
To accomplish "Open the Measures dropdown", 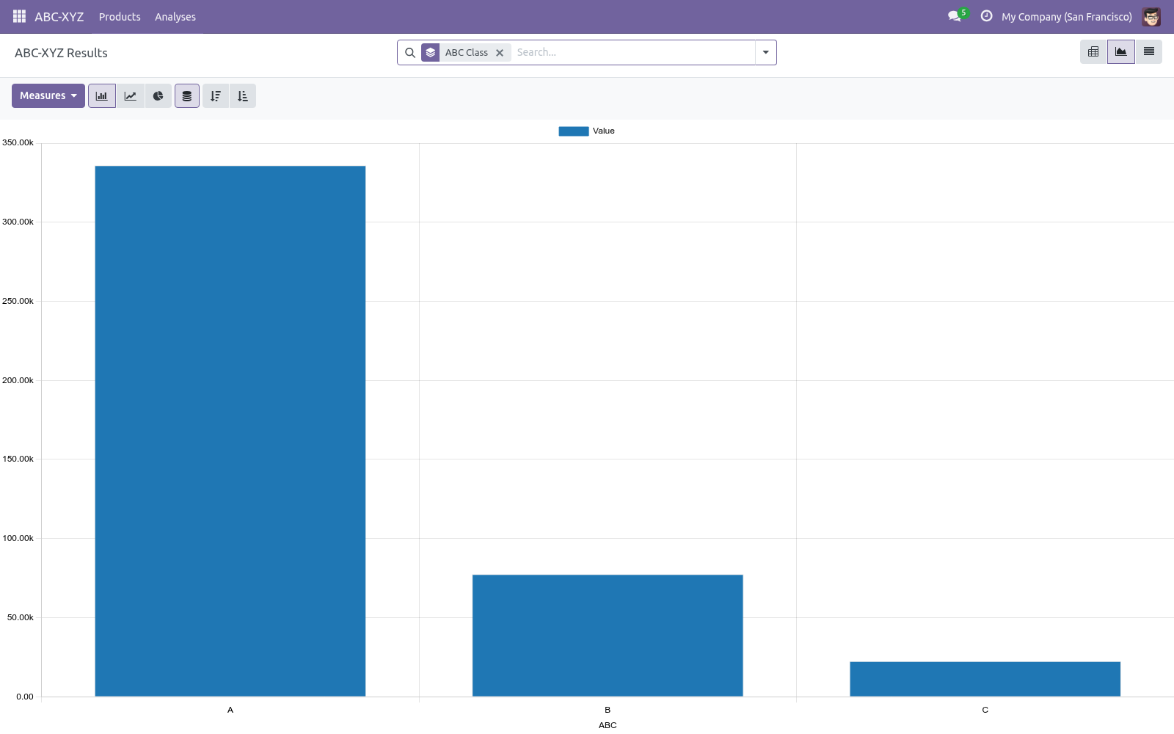I will [x=48, y=96].
